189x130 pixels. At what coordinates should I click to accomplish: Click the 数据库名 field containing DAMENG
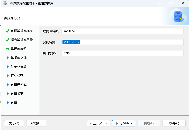tap(122, 31)
